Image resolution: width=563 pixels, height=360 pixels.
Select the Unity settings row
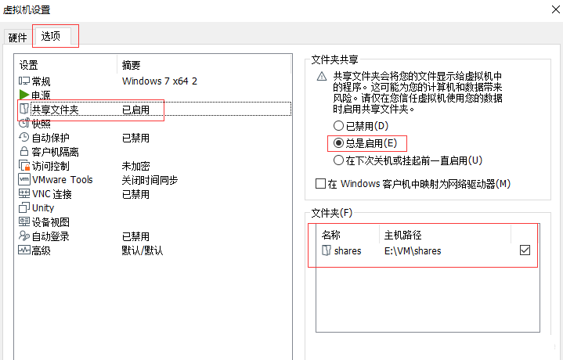[153, 208]
